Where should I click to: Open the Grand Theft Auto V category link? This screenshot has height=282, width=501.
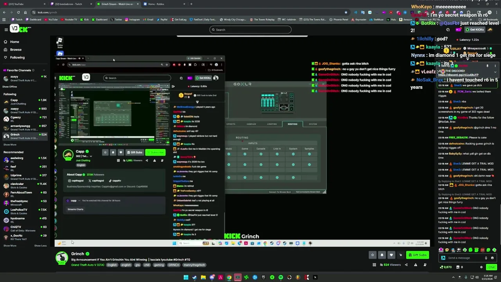pyautogui.click(x=88, y=265)
